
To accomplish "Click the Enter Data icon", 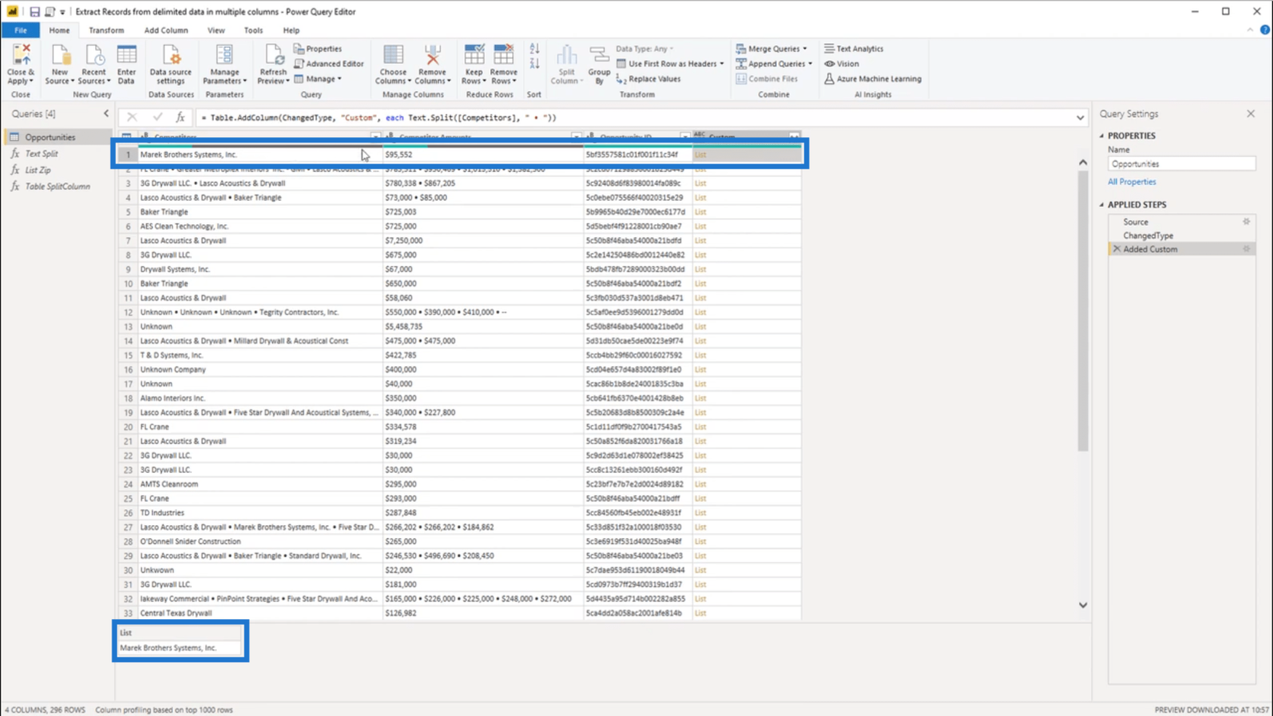I will coord(127,55).
